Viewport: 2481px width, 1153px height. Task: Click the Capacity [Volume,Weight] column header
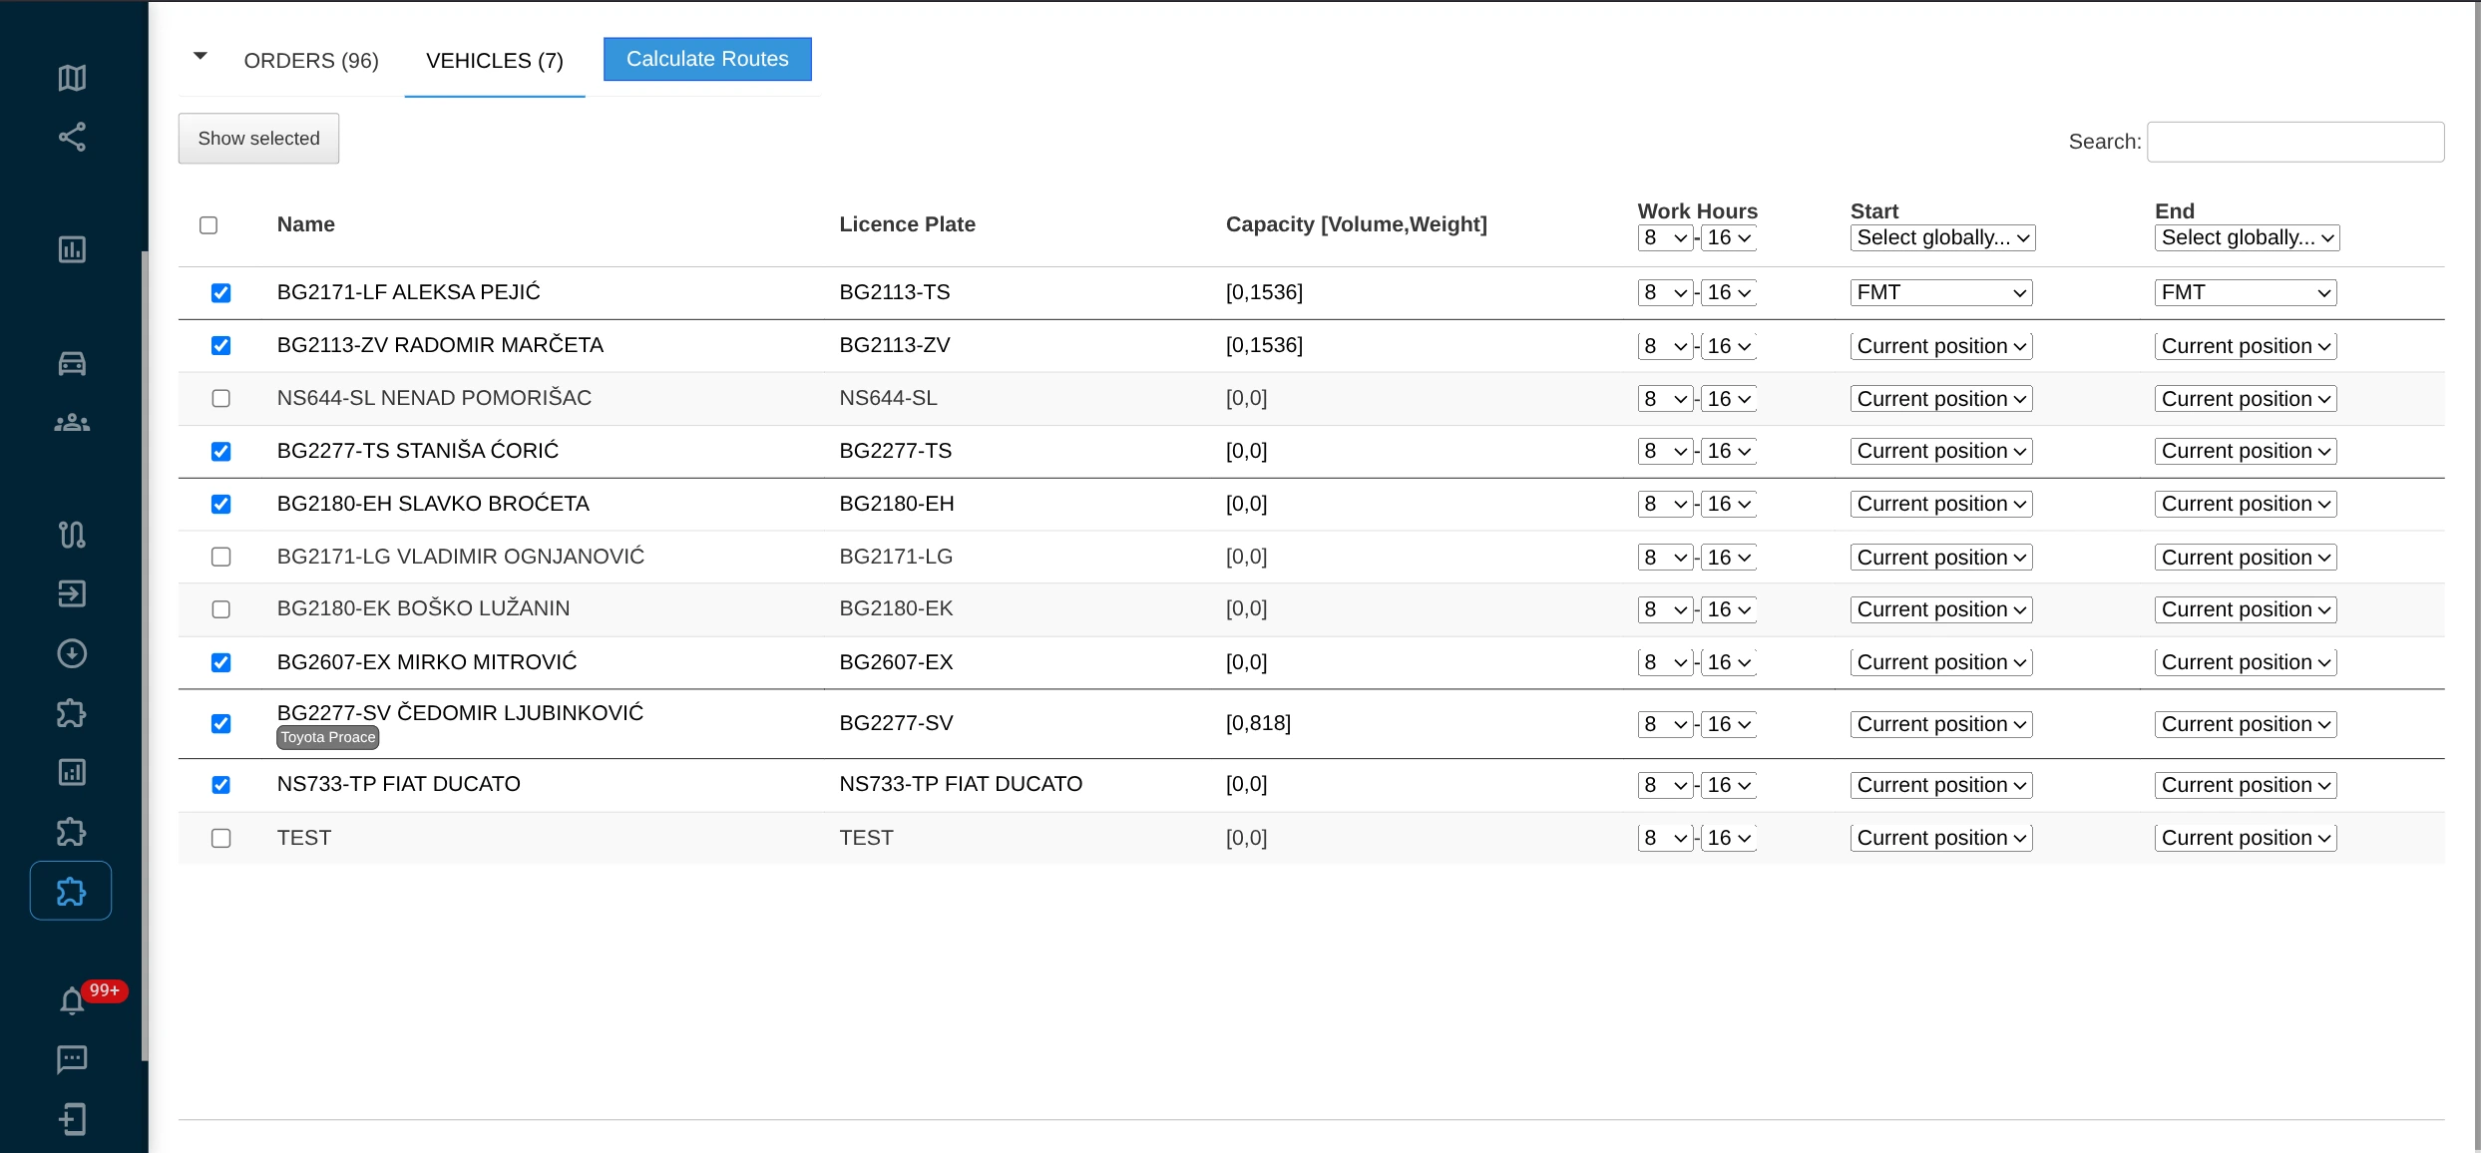1356,224
